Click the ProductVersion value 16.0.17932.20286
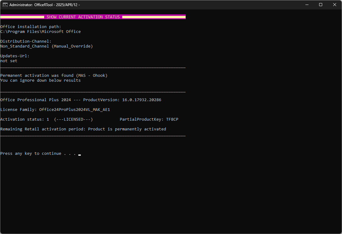Screen dimensions: 342x234 pyautogui.click(x=142, y=100)
